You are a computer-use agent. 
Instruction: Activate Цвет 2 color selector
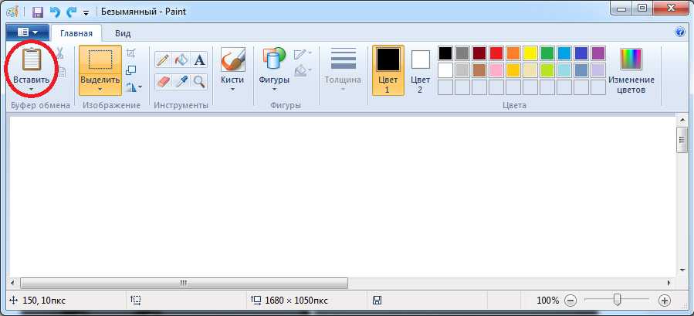point(420,70)
